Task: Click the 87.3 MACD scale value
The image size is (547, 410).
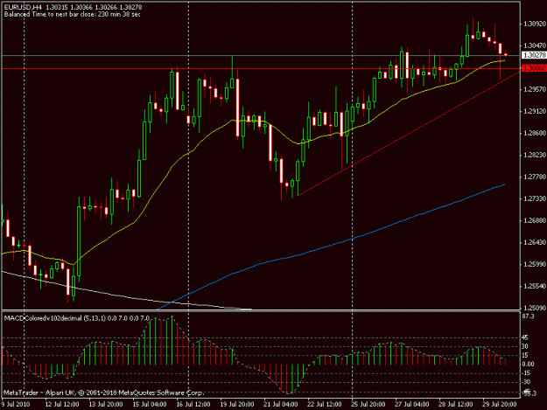Action: (528, 316)
